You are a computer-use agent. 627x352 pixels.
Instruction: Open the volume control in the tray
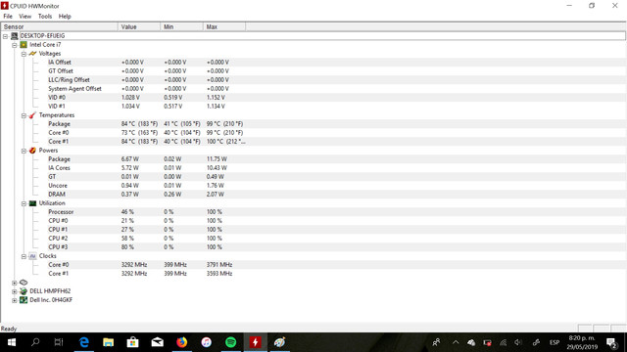(x=518, y=342)
